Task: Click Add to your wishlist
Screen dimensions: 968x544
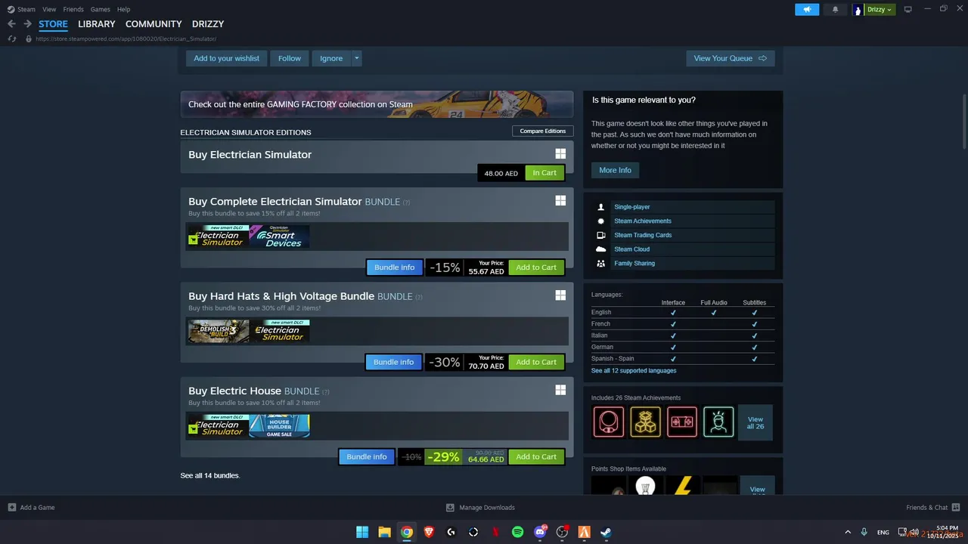Action: pyautogui.click(x=226, y=58)
